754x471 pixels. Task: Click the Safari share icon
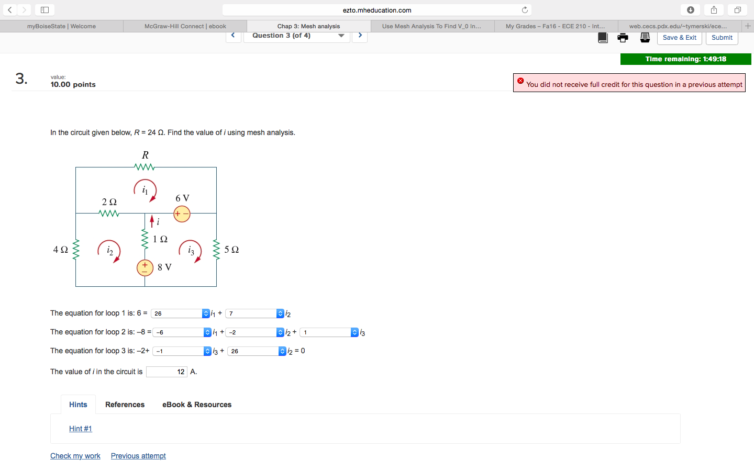(x=713, y=9)
